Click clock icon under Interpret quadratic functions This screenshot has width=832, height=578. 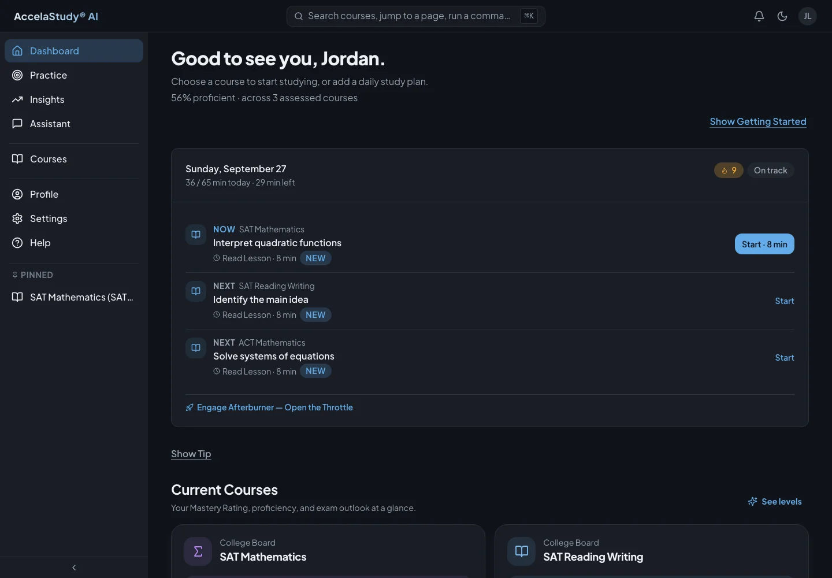coord(217,258)
